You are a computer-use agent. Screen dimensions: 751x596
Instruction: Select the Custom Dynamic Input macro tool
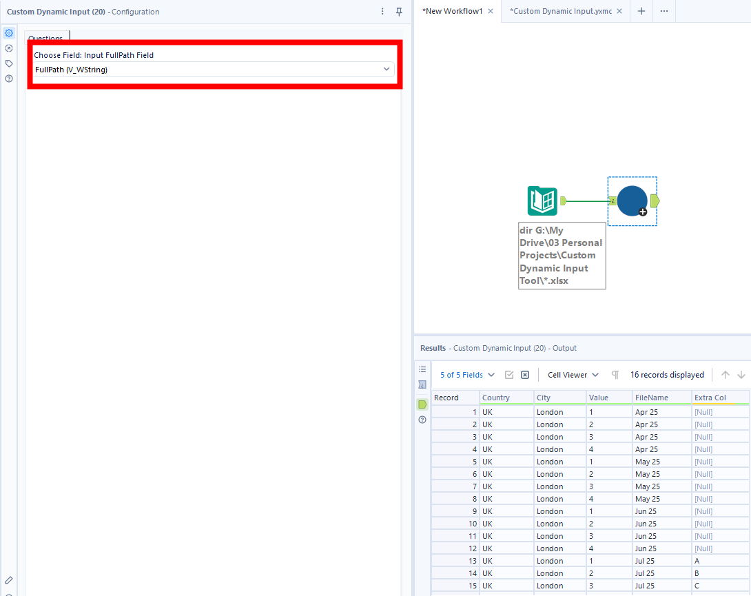(x=632, y=201)
